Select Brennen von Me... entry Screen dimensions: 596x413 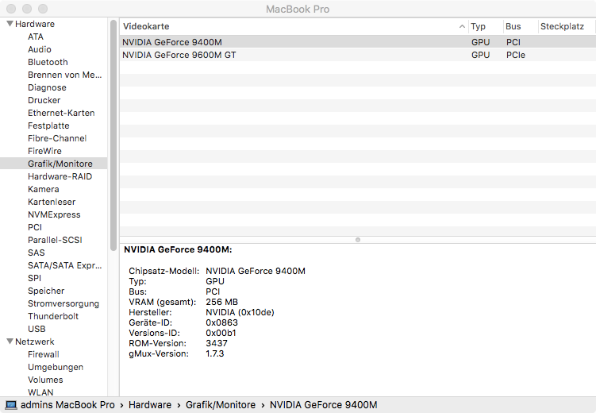click(x=65, y=75)
